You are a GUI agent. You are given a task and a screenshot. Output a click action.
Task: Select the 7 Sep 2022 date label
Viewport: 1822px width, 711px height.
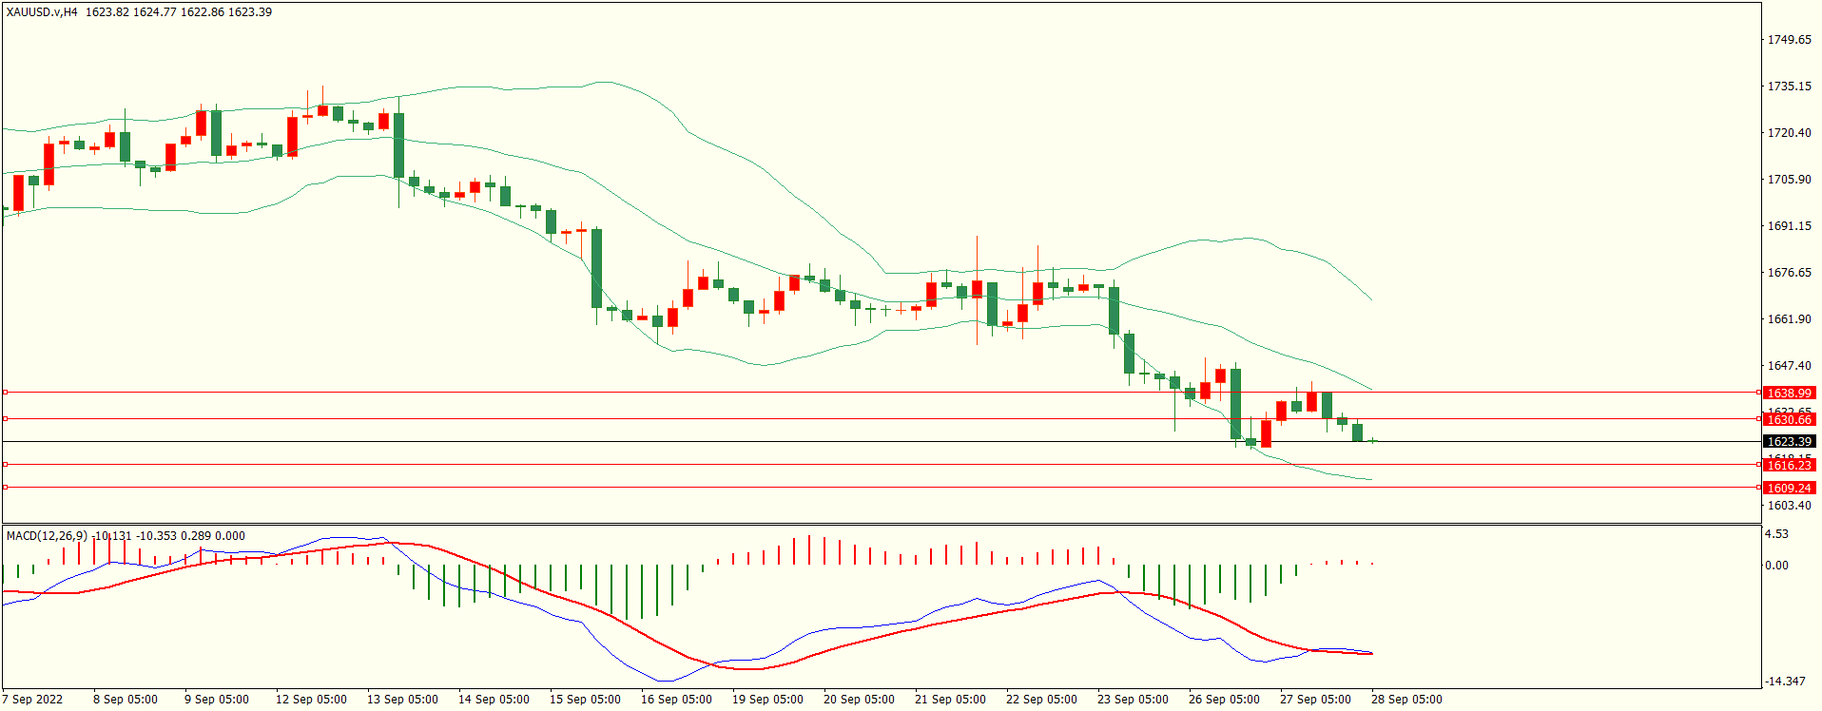click(33, 700)
